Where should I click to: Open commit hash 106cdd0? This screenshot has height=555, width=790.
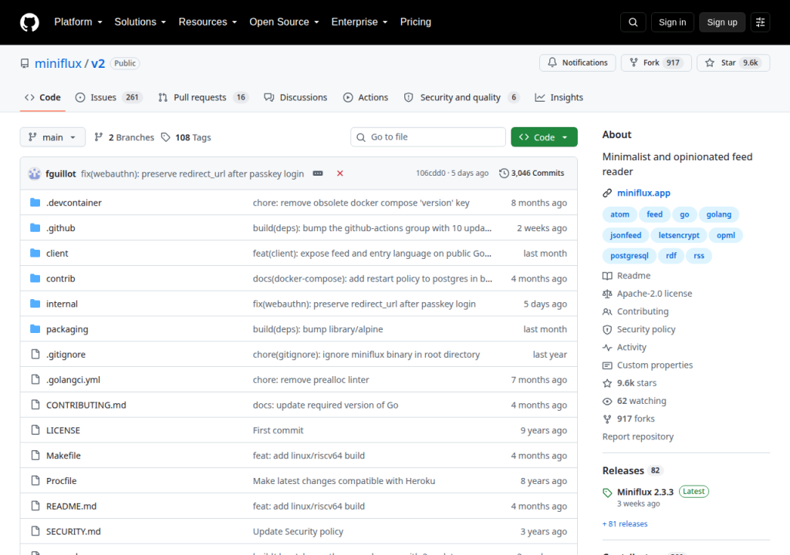(x=430, y=173)
